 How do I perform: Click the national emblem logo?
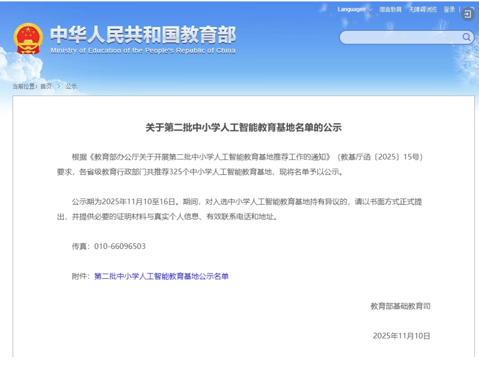coord(28,39)
